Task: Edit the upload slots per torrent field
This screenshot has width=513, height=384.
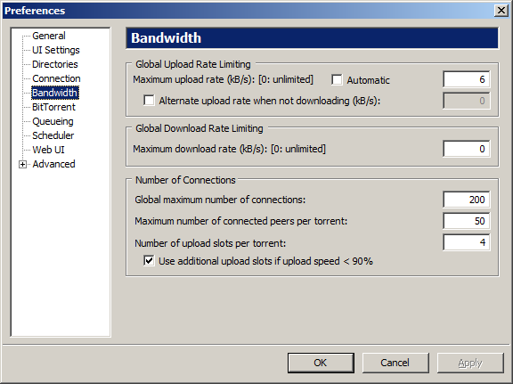Action: point(466,242)
